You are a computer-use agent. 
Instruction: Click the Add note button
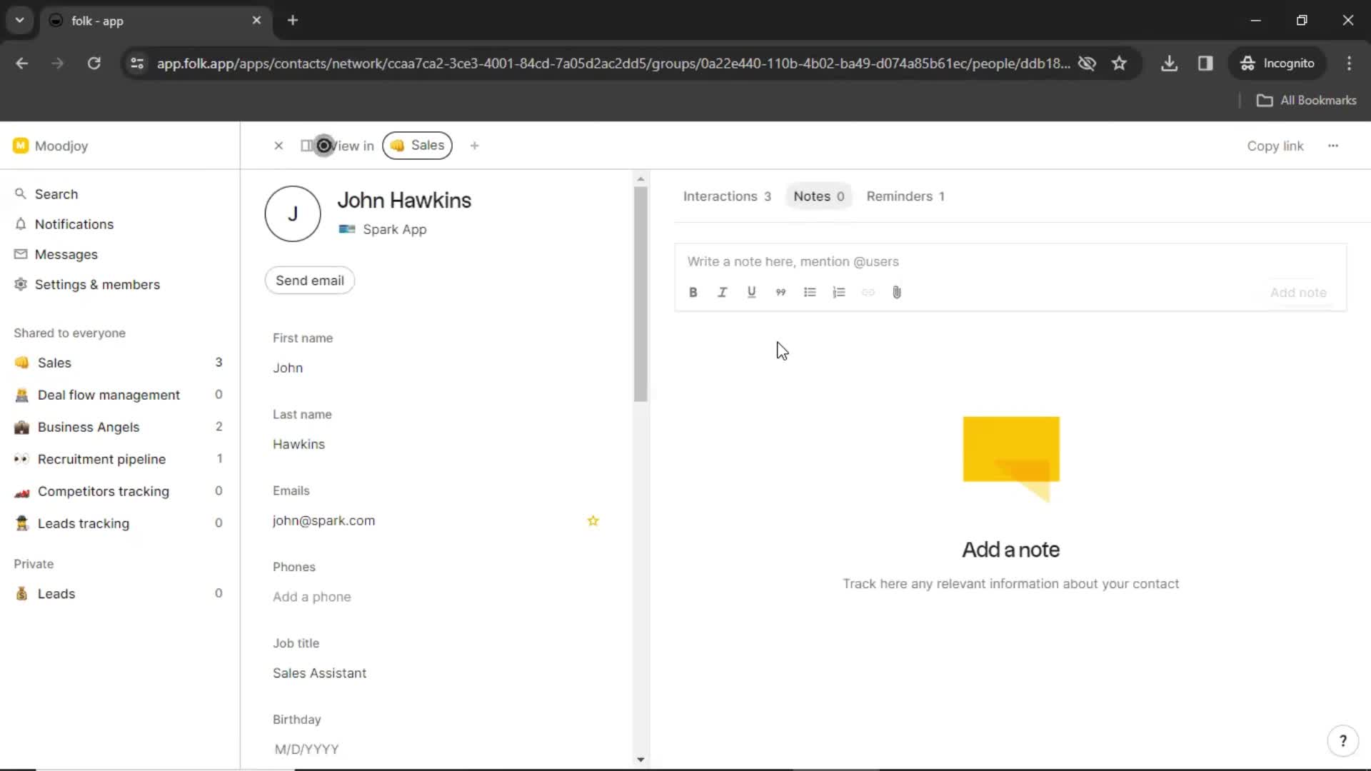pyautogui.click(x=1298, y=292)
